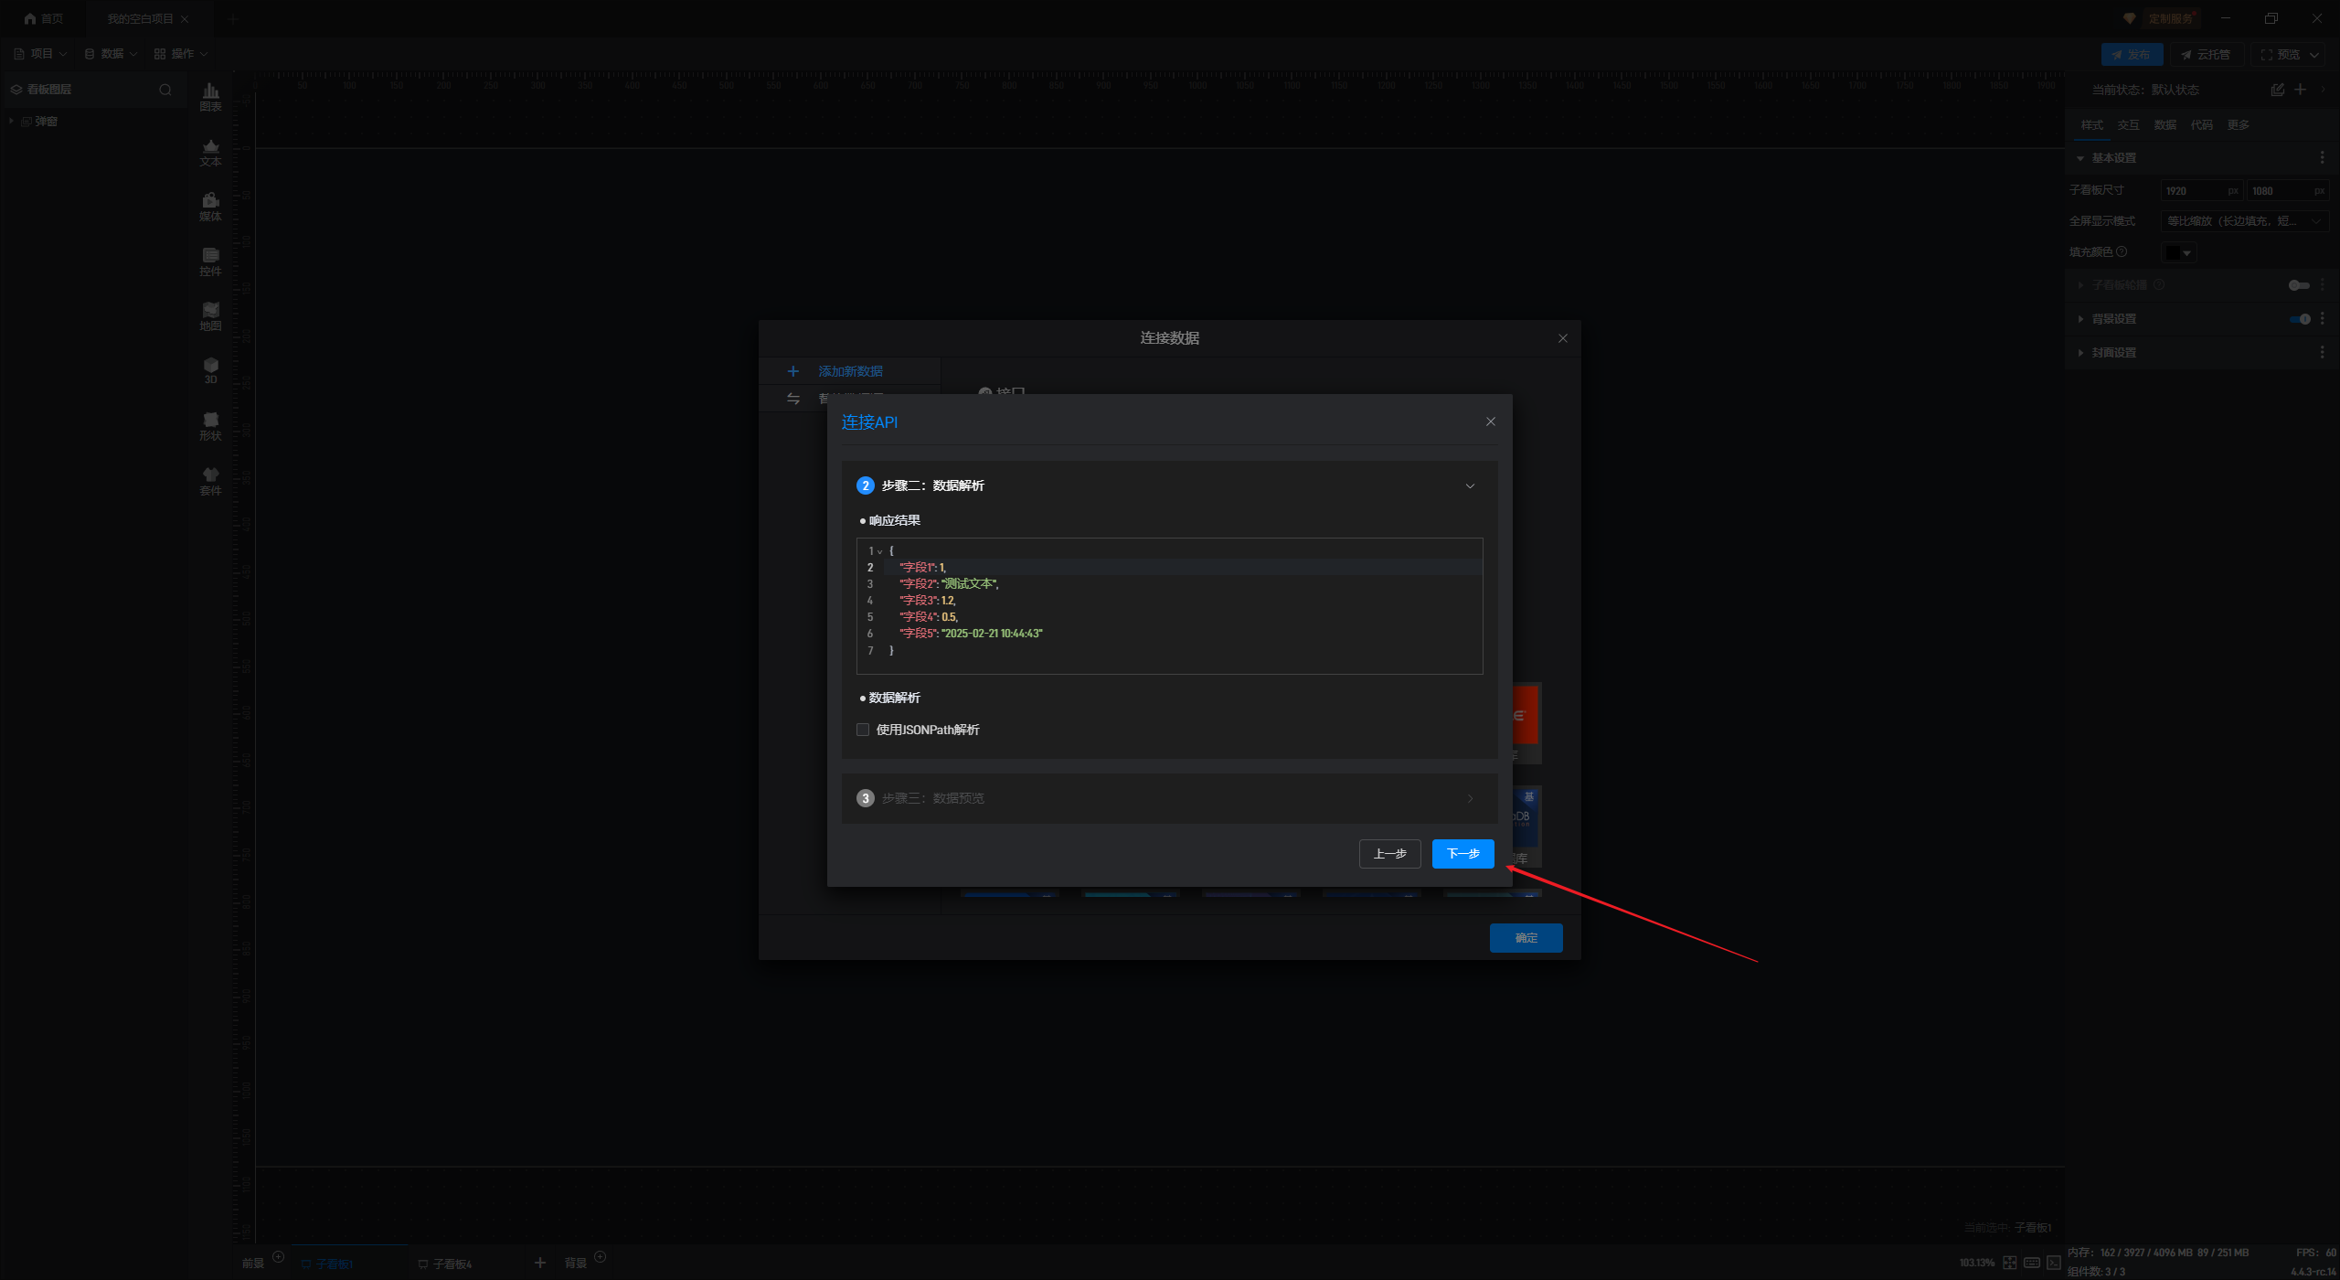Switch to the 交互 tab
Image resolution: width=2340 pixels, height=1280 pixels.
pyautogui.click(x=2128, y=125)
